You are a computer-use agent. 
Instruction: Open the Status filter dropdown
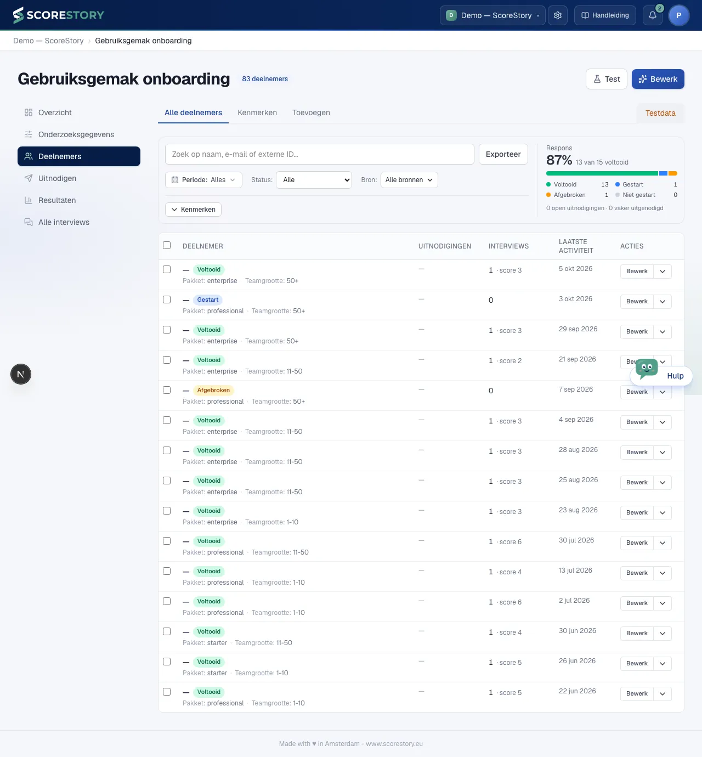coord(314,180)
